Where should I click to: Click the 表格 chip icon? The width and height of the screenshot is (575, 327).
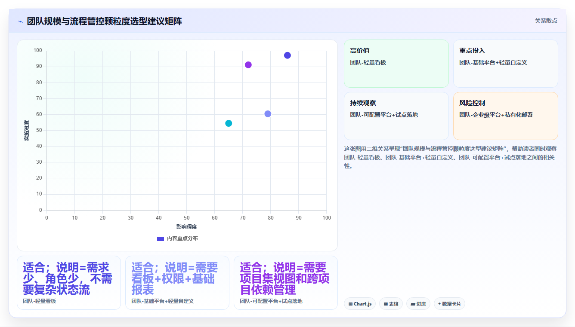tap(386, 304)
